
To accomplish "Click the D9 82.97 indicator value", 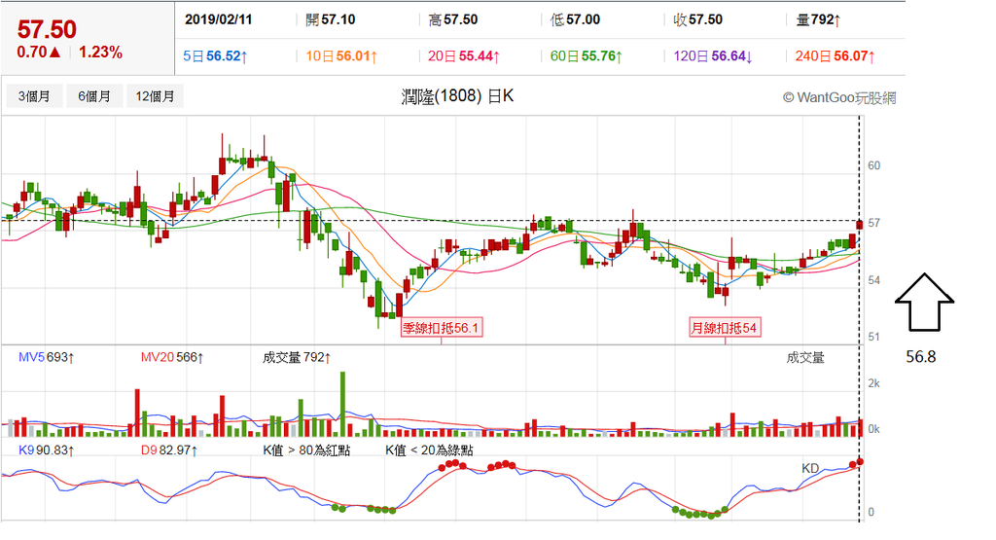I will 169,450.
